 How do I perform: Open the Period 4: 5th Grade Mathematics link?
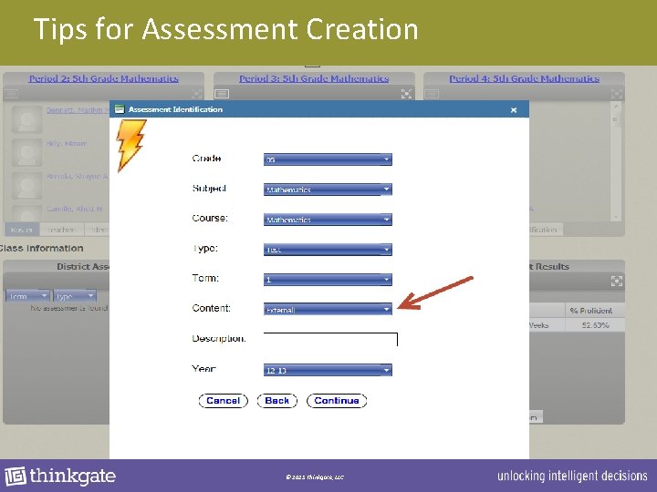524,78
